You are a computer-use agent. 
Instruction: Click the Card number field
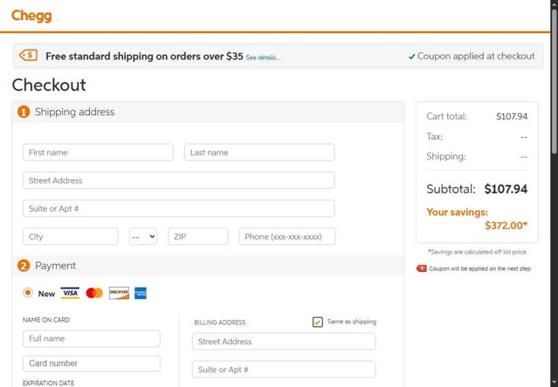coord(92,363)
